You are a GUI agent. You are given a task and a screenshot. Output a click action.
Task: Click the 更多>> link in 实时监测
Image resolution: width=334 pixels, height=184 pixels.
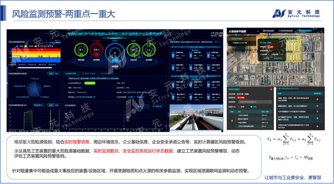click(x=218, y=42)
